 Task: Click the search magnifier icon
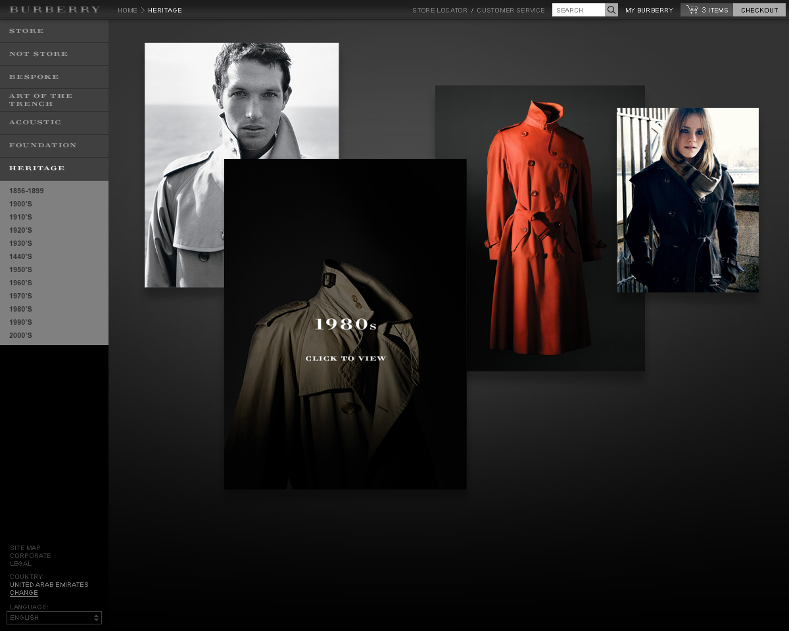pyautogui.click(x=611, y=10)
